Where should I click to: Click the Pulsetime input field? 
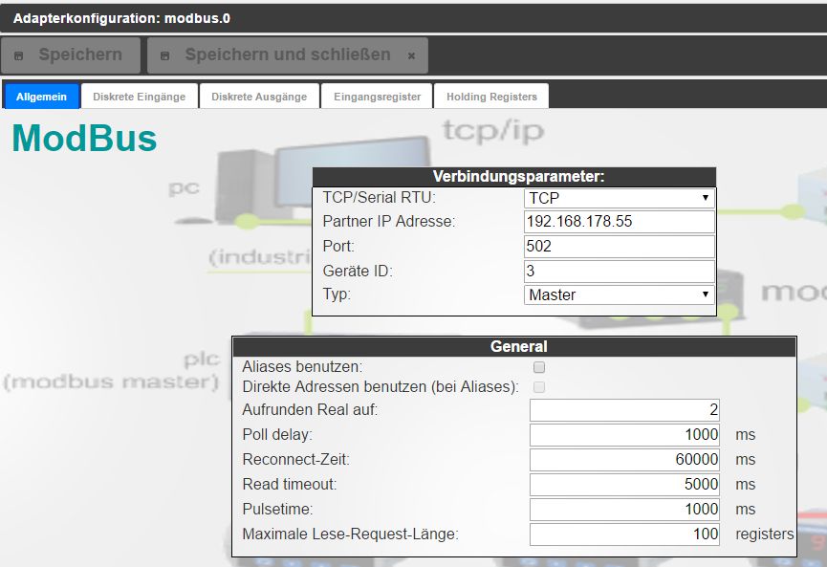click(x=624, y=509)
